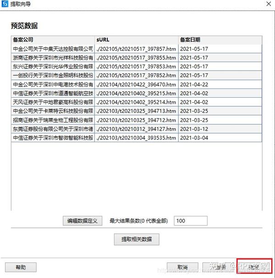
Task: Select date 2021-04-22 in 备案日期 column
Action: [220, 84]
